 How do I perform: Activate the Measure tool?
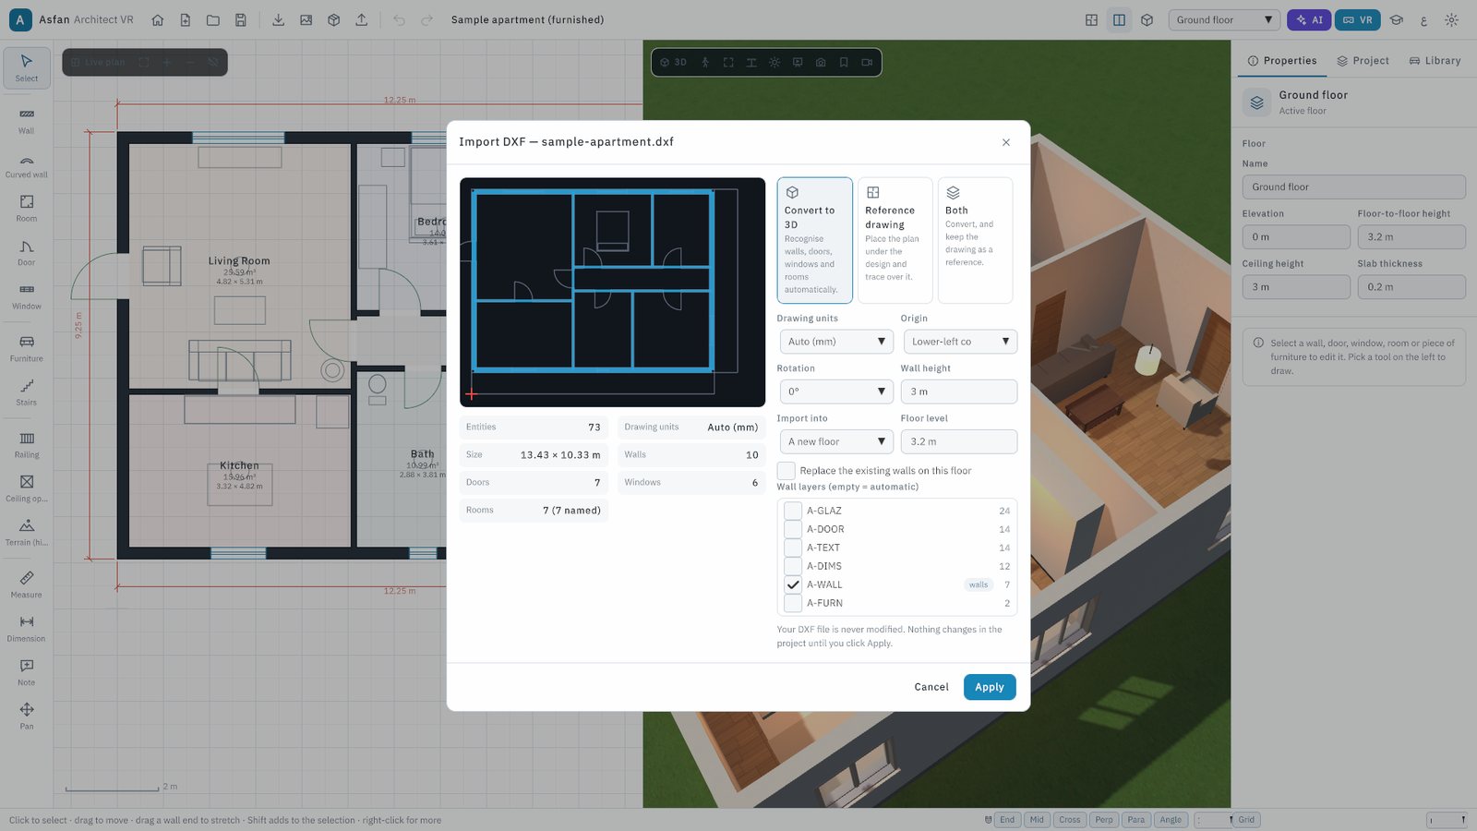point(27,584)
